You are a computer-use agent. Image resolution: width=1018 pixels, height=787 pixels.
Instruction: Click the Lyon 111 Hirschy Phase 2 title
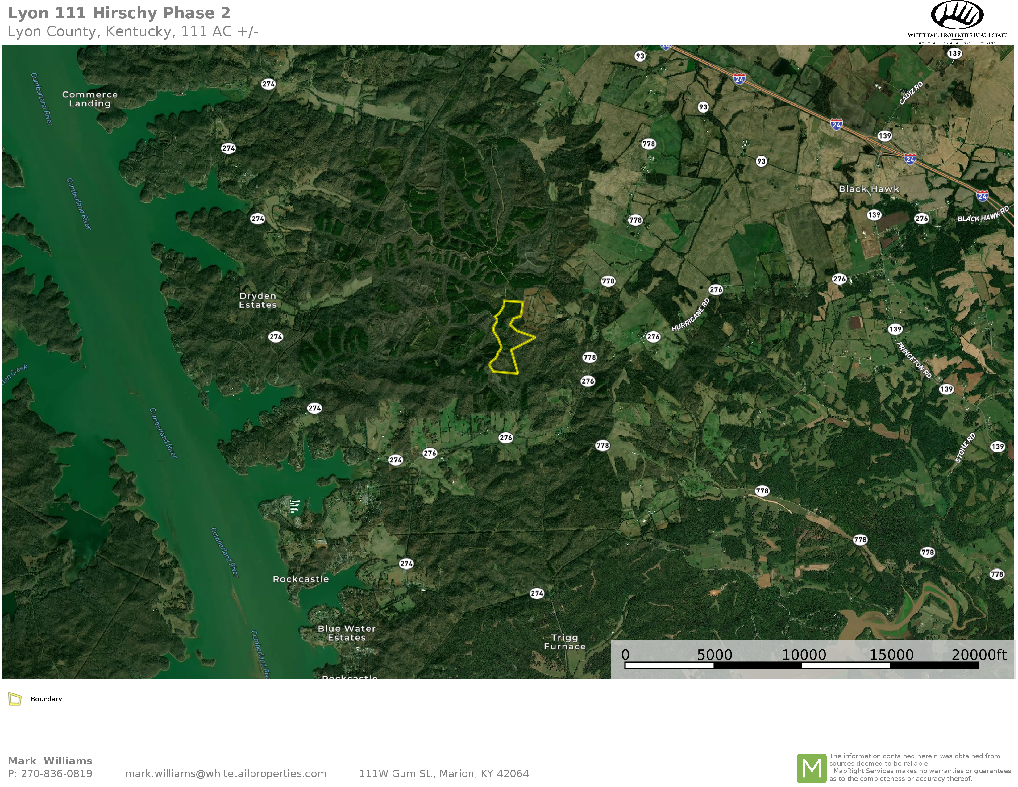[x=119, y=13]
